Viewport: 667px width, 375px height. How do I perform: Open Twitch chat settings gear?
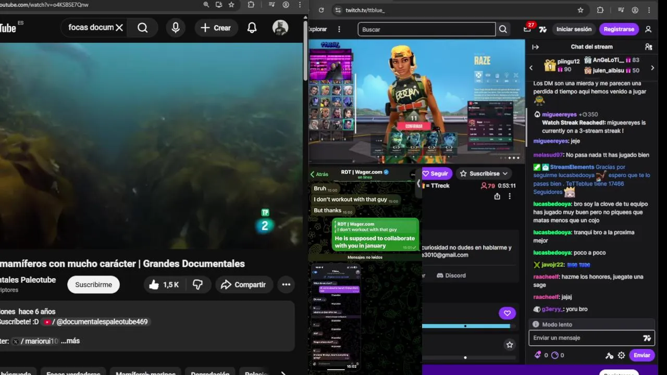(x=621, y=355)
